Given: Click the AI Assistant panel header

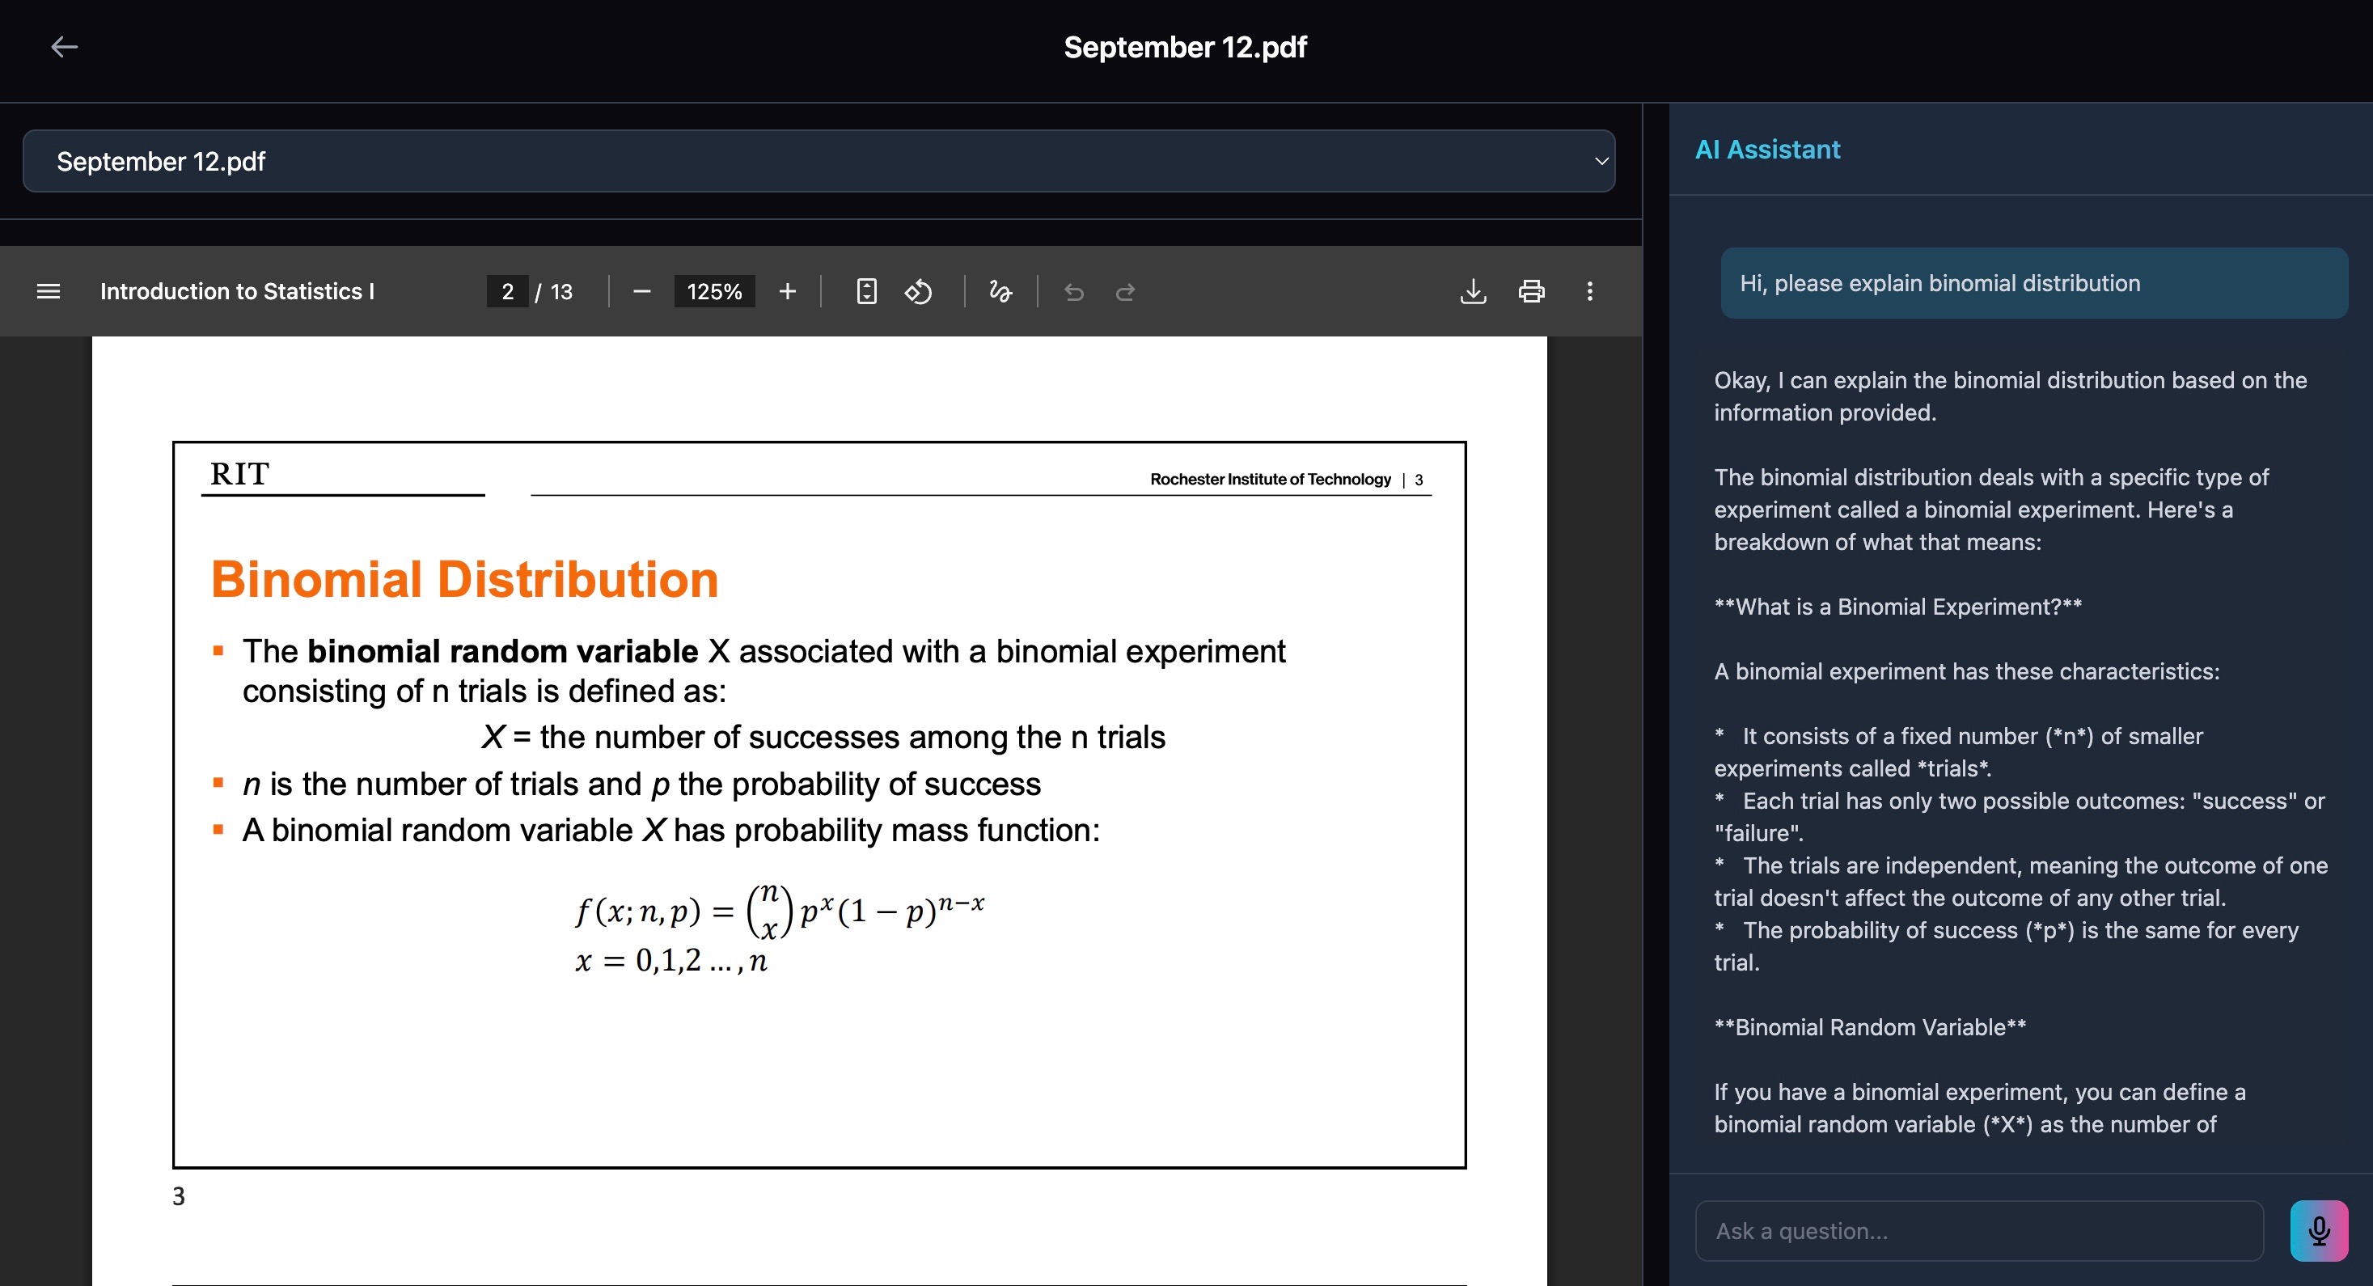Looking at the screenshot, I should (1767, 150).
